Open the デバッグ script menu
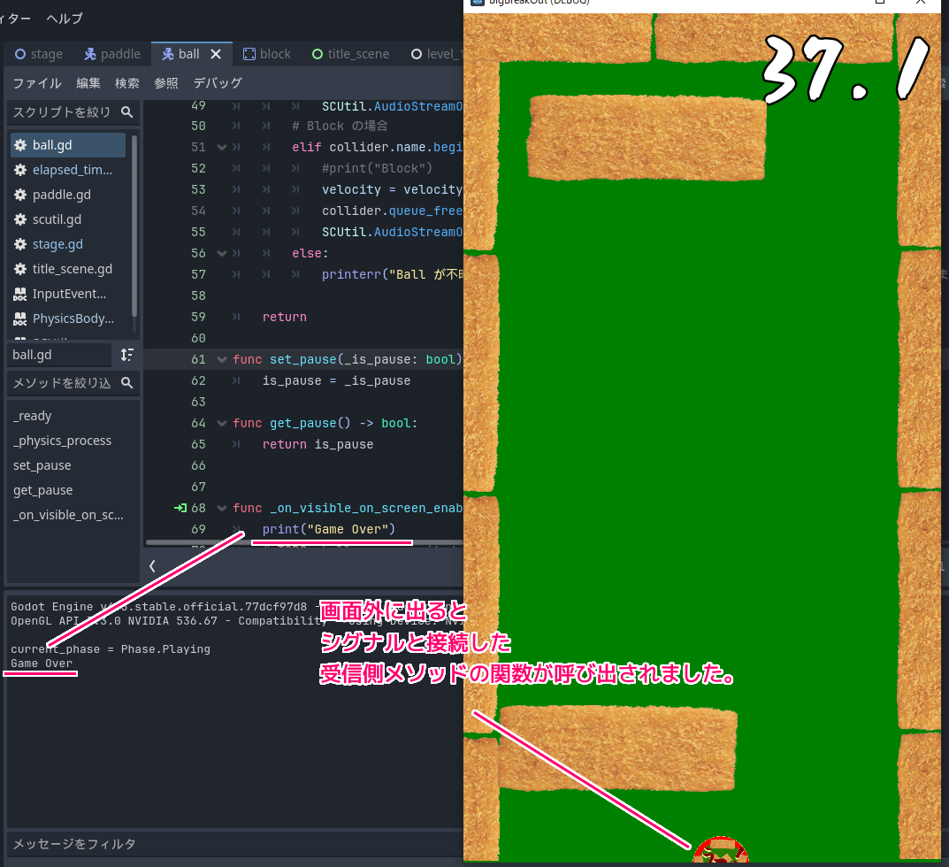This screenshot has height=867, width=949. point(218,83)
